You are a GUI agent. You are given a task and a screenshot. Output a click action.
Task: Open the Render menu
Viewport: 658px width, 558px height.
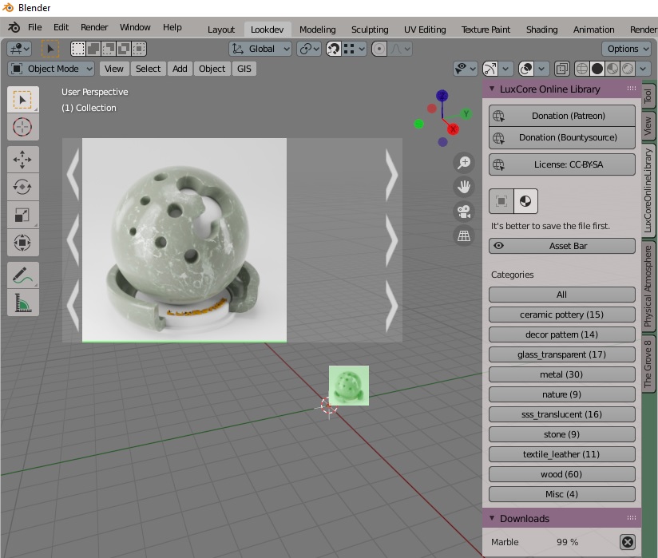coord(94,27)
